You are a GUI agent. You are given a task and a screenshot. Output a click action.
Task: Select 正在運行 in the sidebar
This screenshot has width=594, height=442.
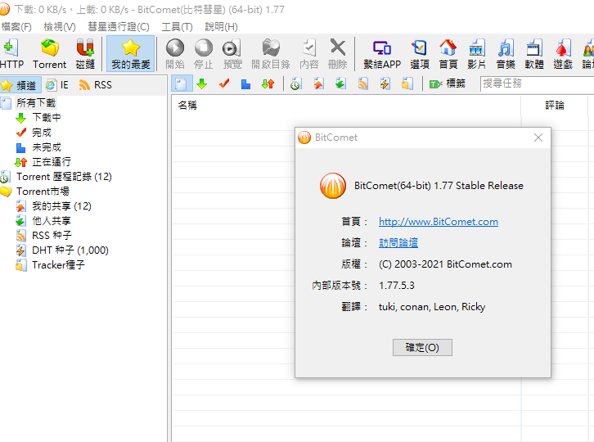52,162
